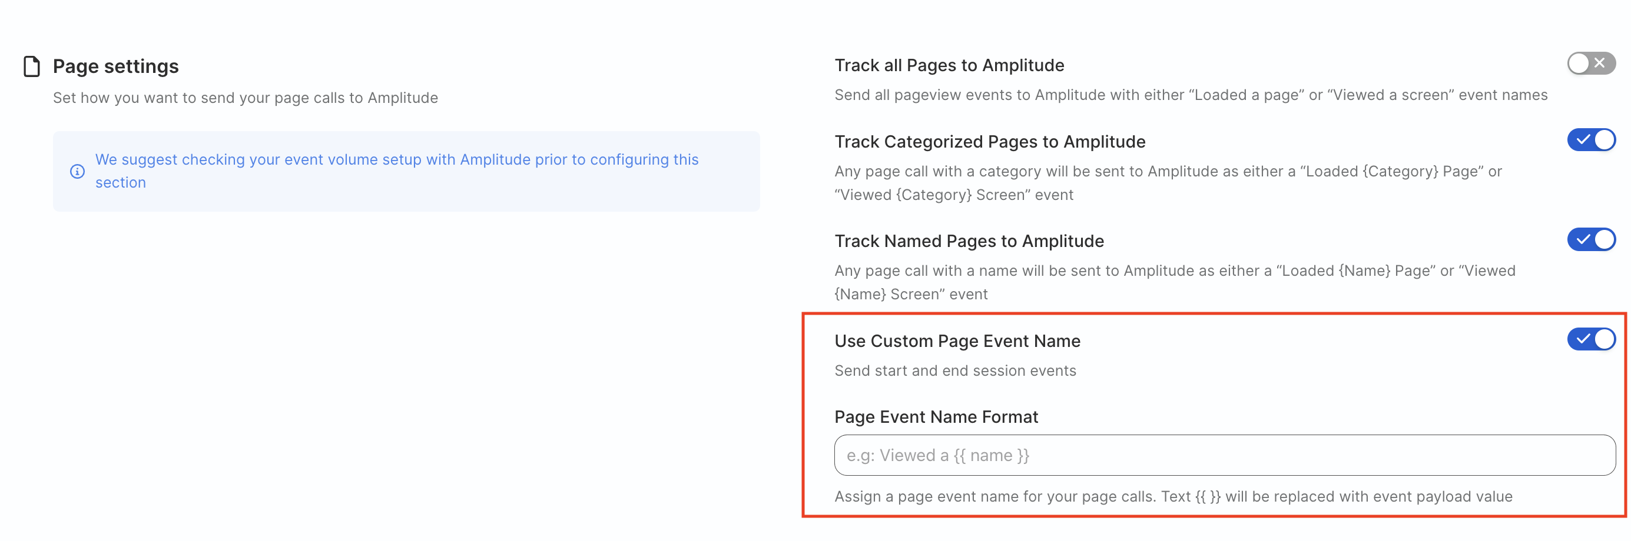The width and height of the screenshot is (1631, 541).
Task: Enable Track all Pages to Amplitude toggle
Action: 1591,63
